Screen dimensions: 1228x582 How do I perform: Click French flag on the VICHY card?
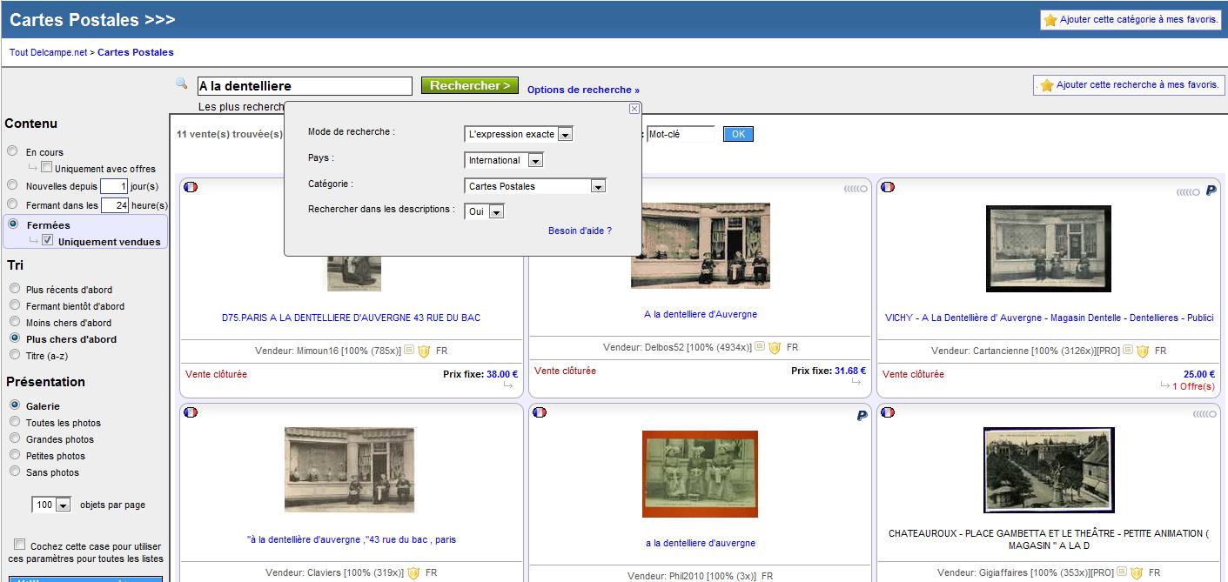coord(888,187)
